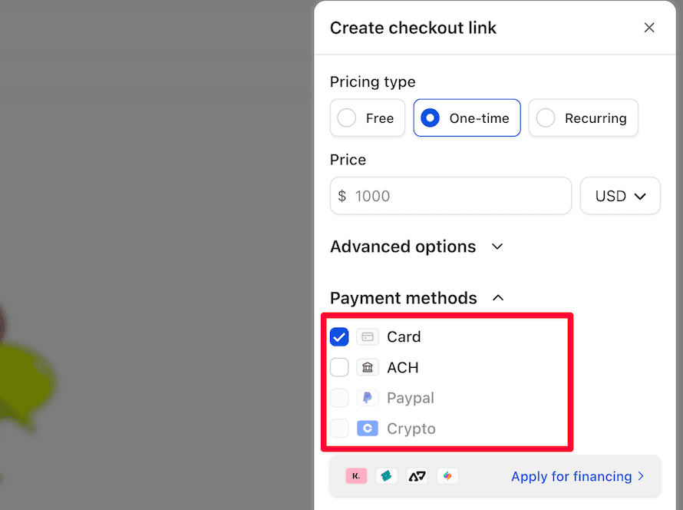
Task: Choose the Recurring pricing type
Action: [x=583, y=118]
